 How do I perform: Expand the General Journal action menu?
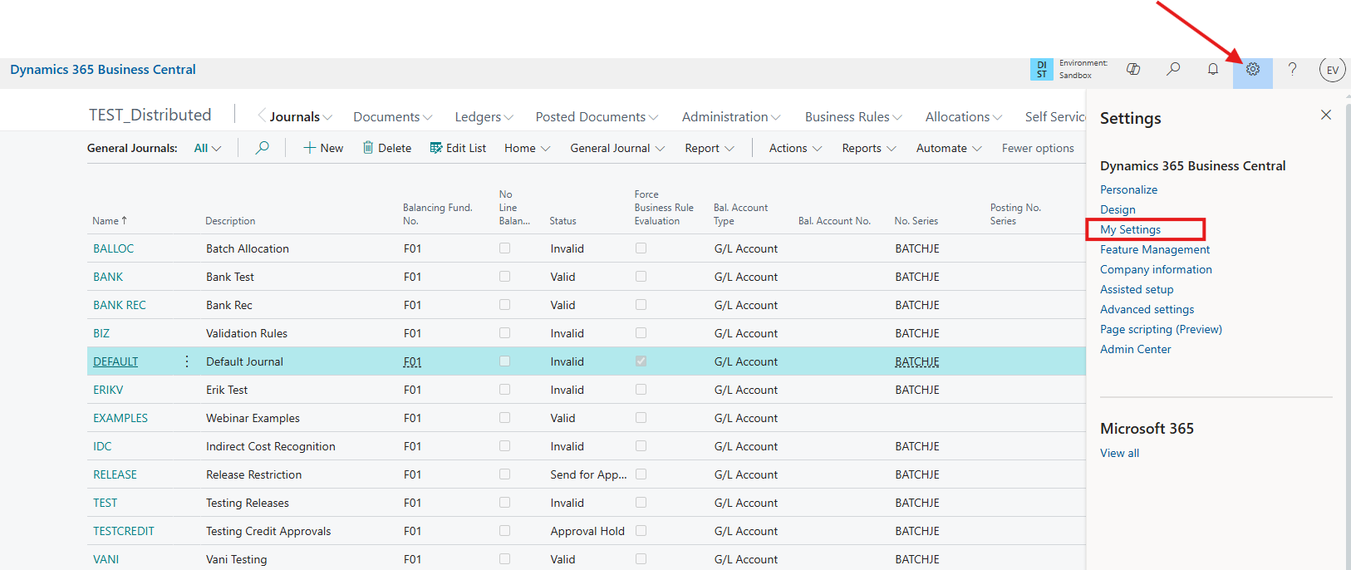coord(617,148)
